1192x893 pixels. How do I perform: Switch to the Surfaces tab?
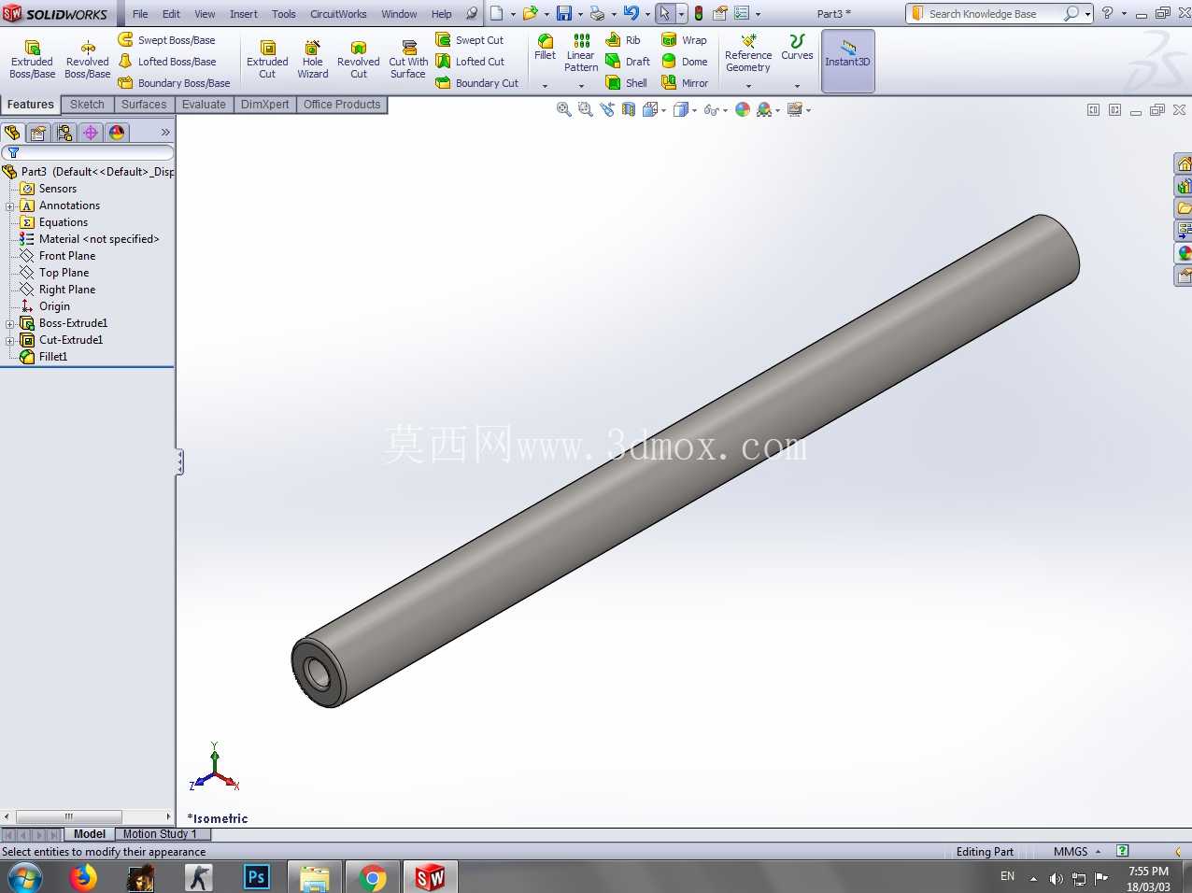(x=144, y=105)
